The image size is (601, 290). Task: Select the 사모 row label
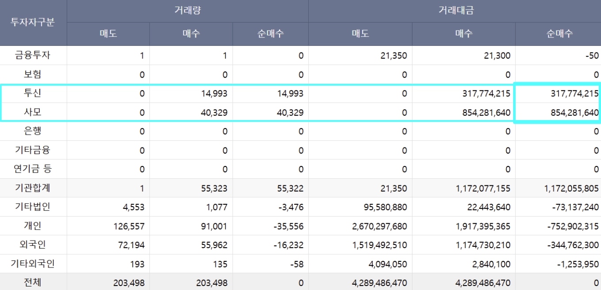(x=33, y=112)
